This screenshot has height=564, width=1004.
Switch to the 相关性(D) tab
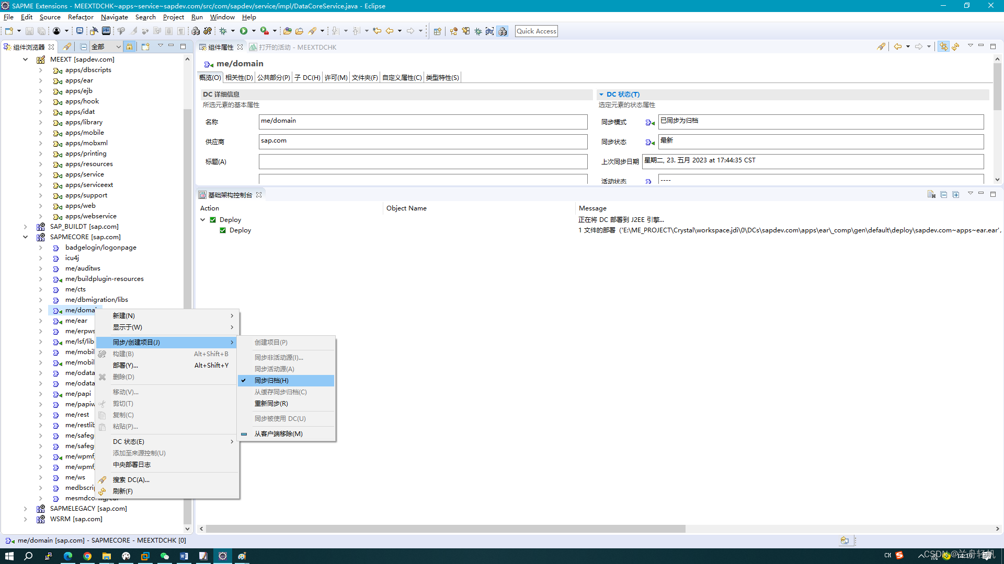coord(239,78)
